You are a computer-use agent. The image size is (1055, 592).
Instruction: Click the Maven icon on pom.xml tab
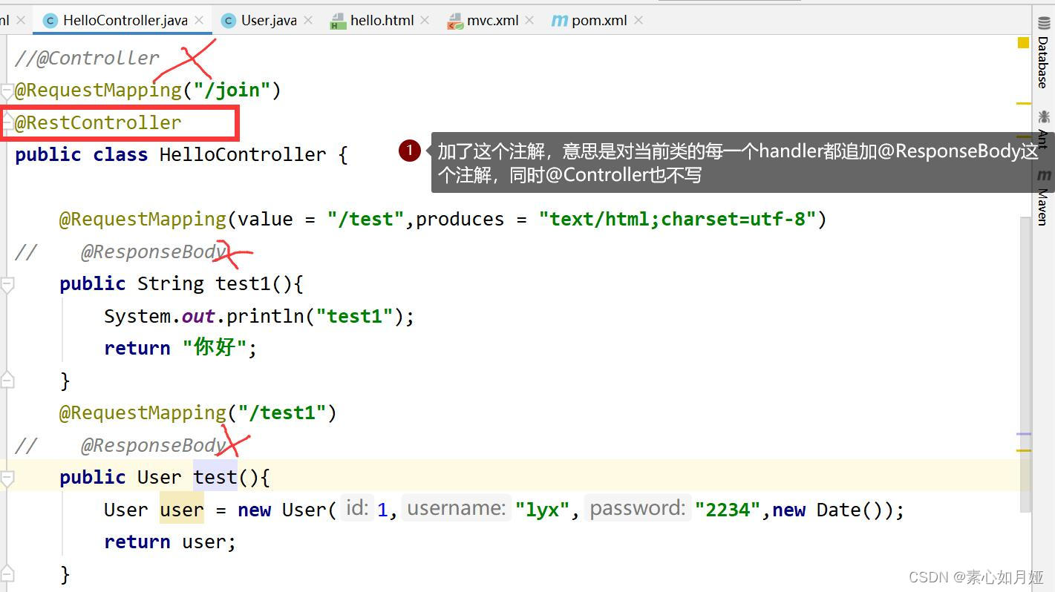pos(559,21)
